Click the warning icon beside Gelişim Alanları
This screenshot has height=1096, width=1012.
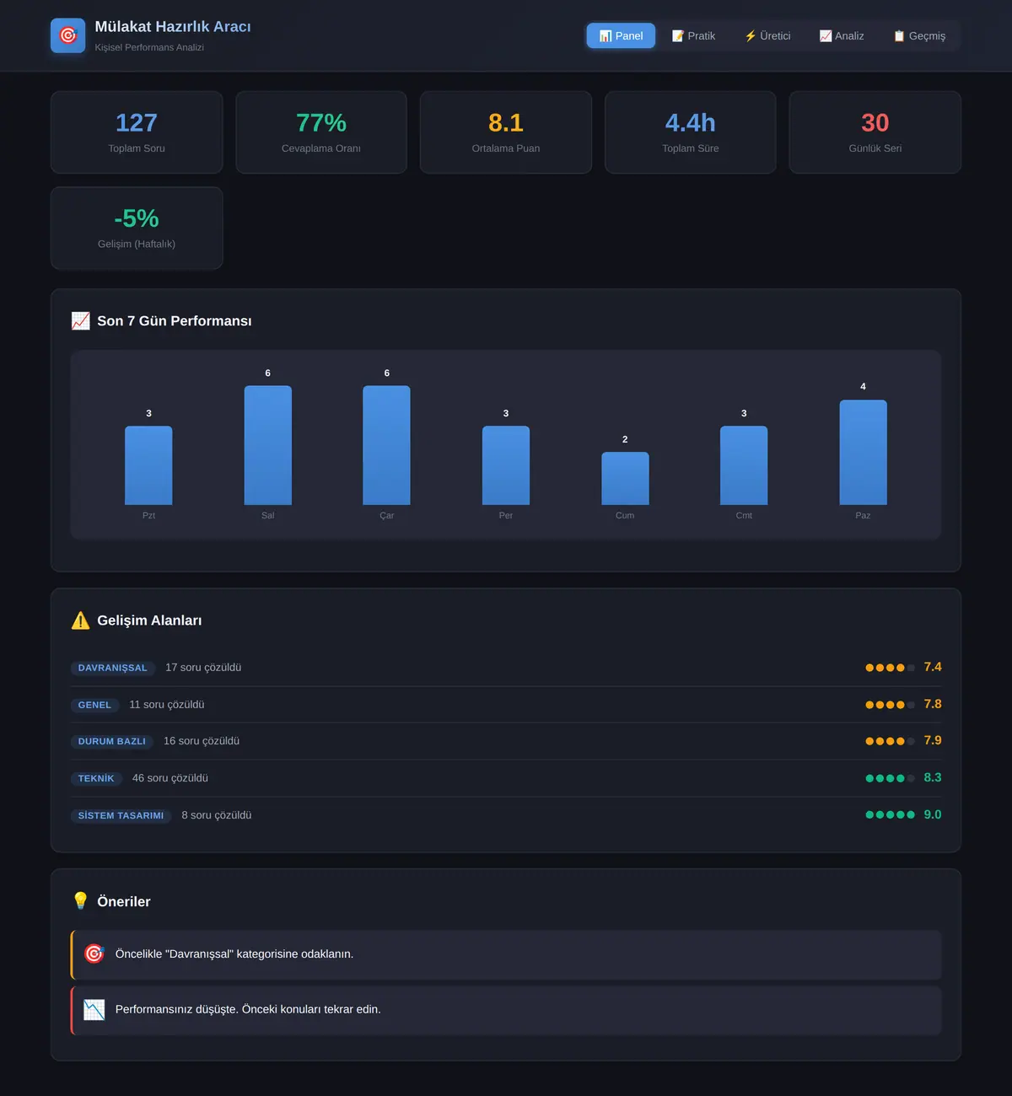coord(81,621)
